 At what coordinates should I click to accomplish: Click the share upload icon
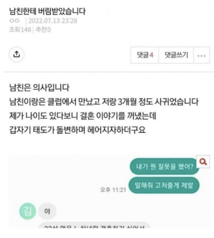tap(16, 55)
